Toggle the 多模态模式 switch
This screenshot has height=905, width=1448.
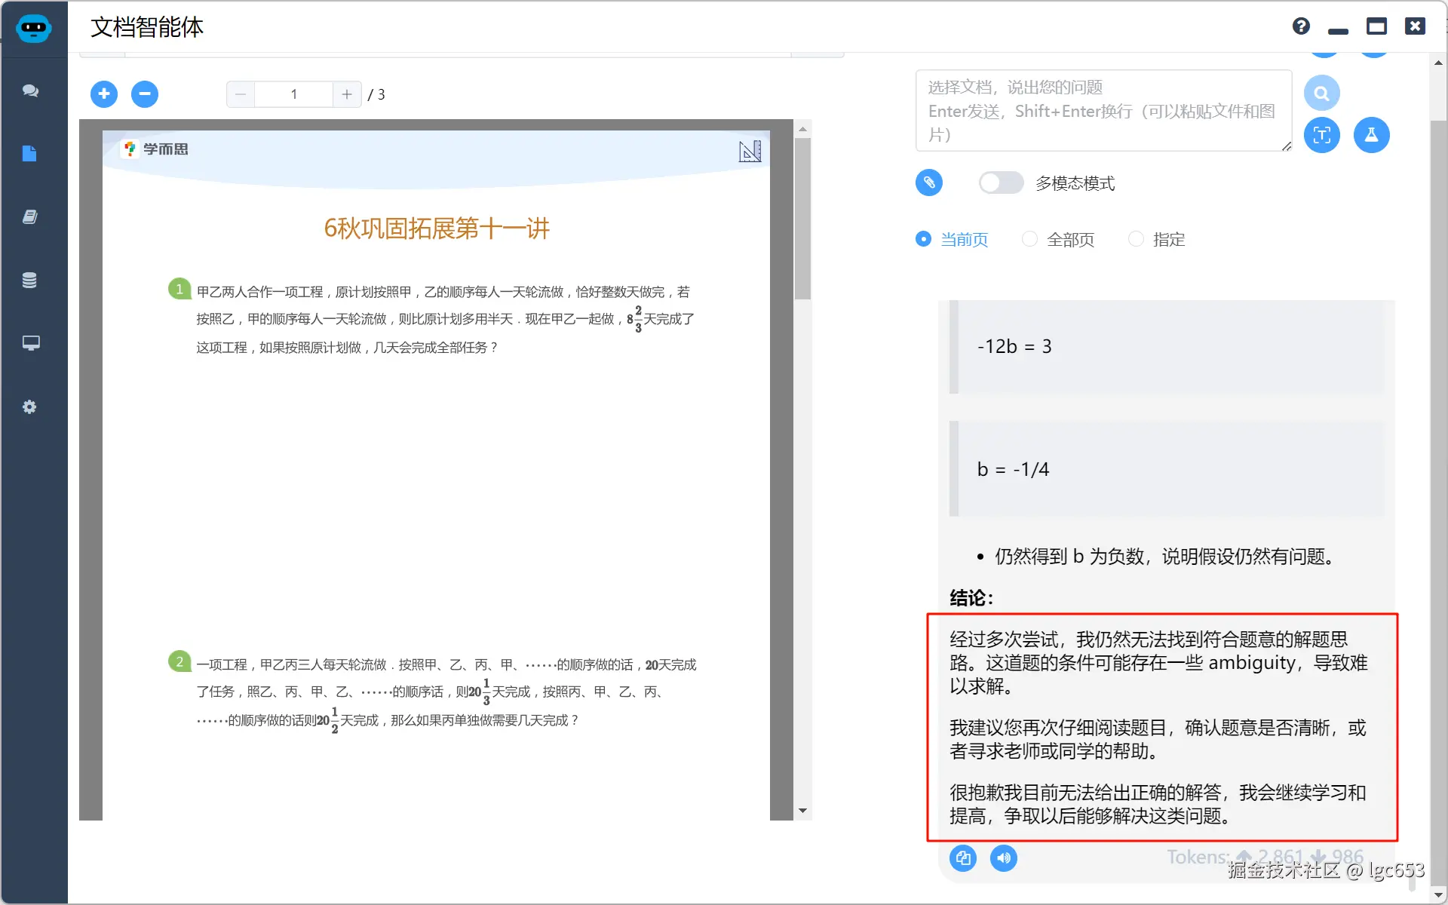click(1001, 183)
